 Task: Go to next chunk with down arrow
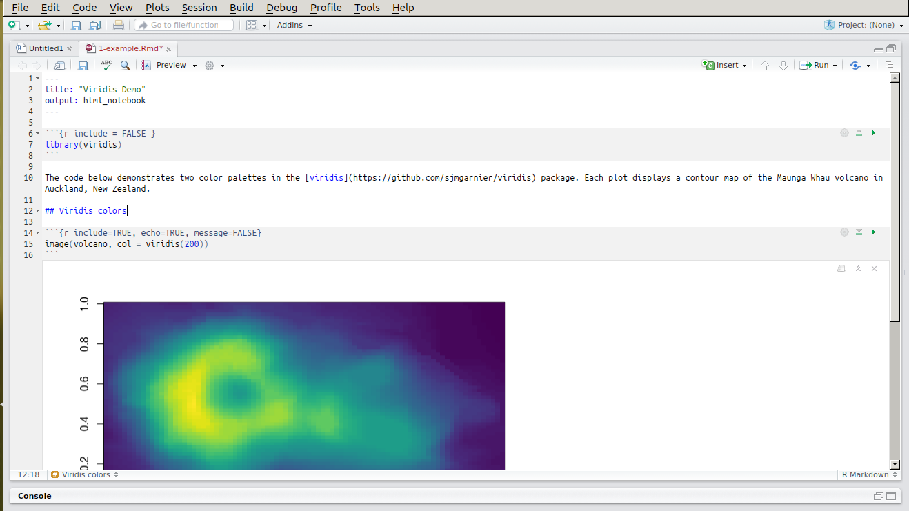pos(783,66)
